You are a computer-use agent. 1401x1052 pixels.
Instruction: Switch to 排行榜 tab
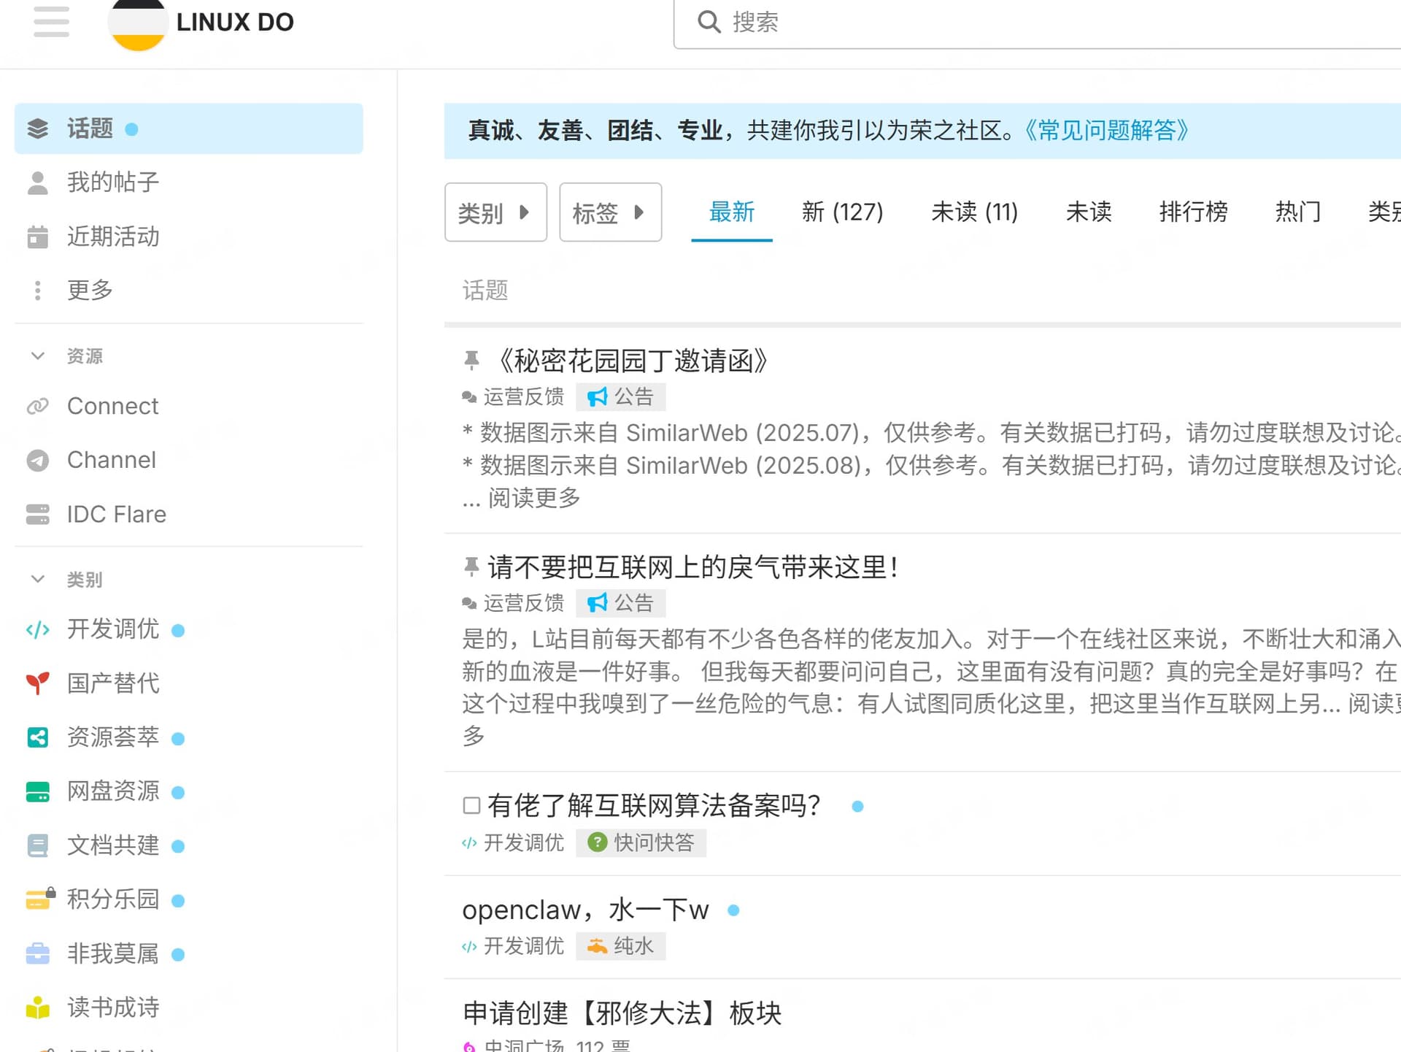pyautogui.click(x=1193, y=212)
